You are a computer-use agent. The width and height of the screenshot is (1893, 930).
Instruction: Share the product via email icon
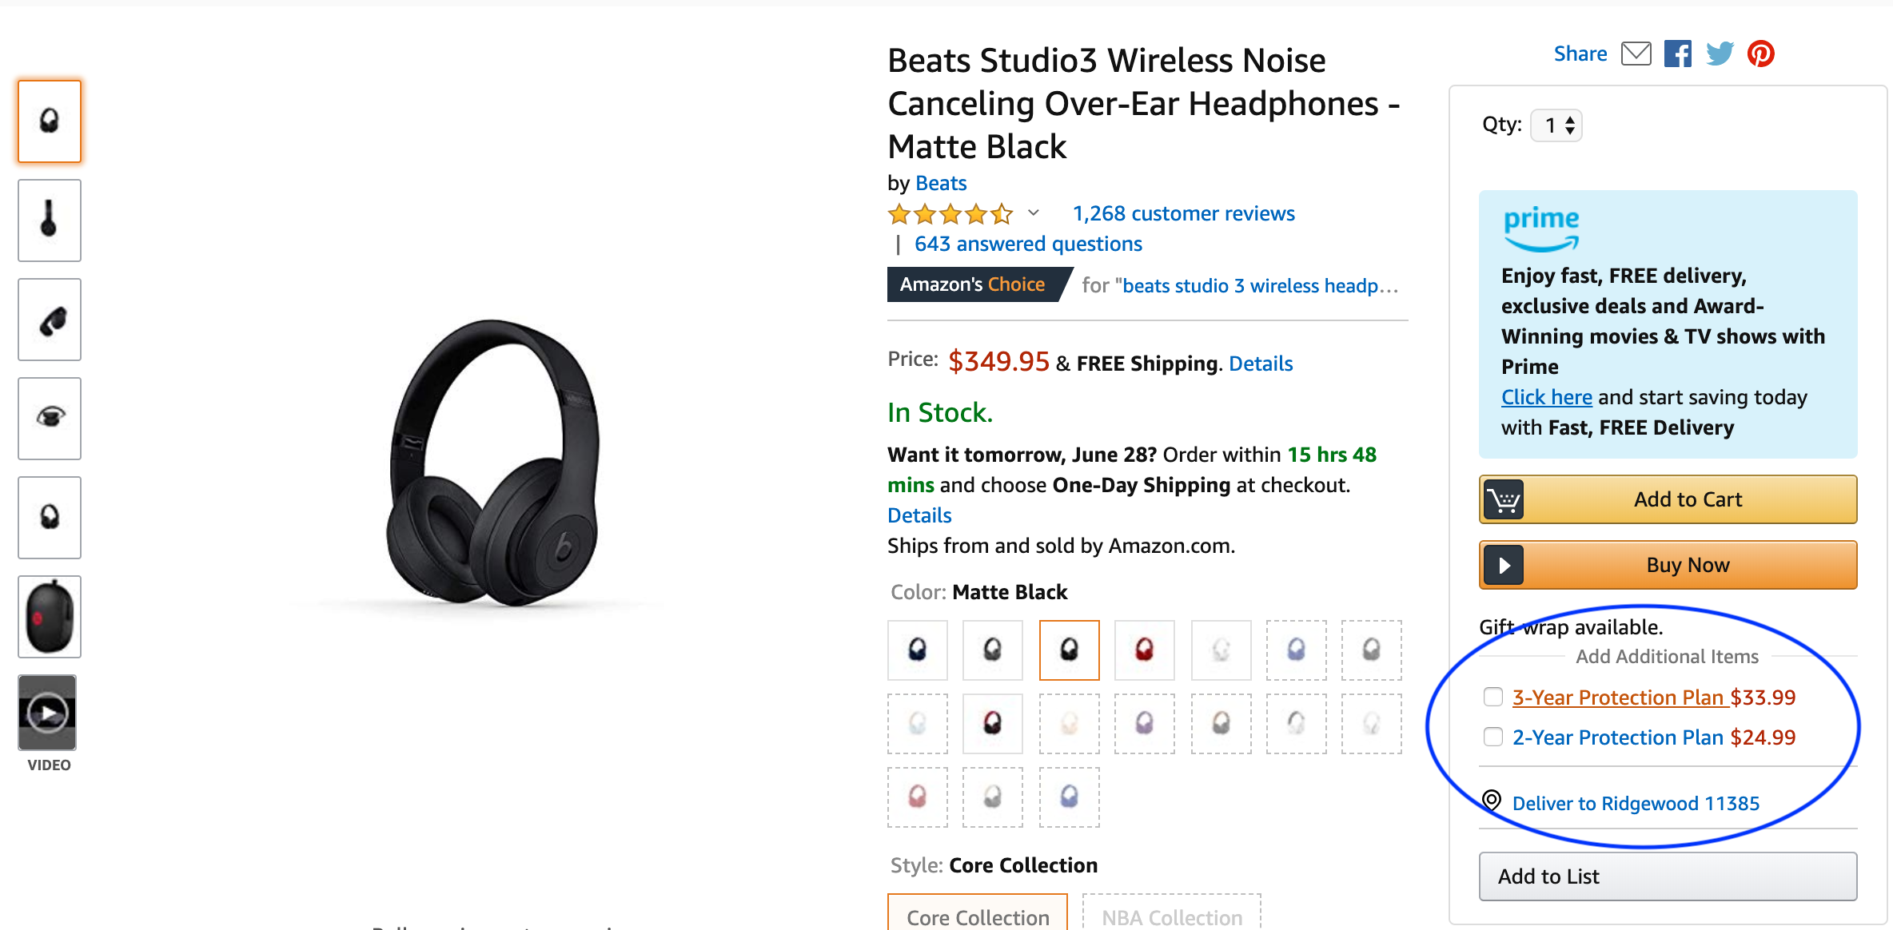1636,54
